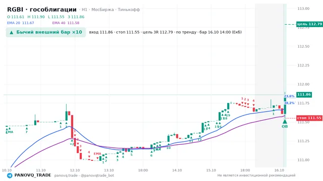The image size is (323, 181).
Task: Click the 11.10 date axis label
Action: (41, 170)
